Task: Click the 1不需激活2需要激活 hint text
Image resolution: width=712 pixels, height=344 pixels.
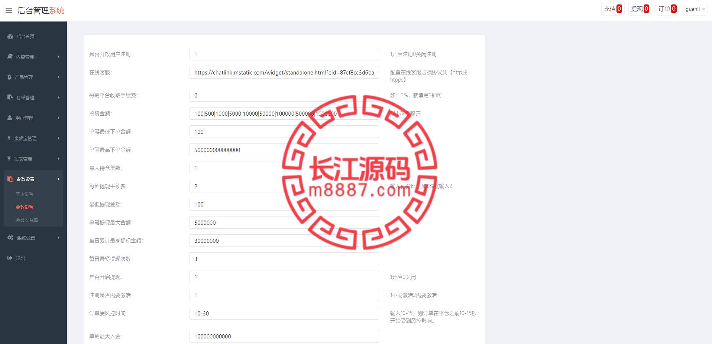Action: (413, 295)
